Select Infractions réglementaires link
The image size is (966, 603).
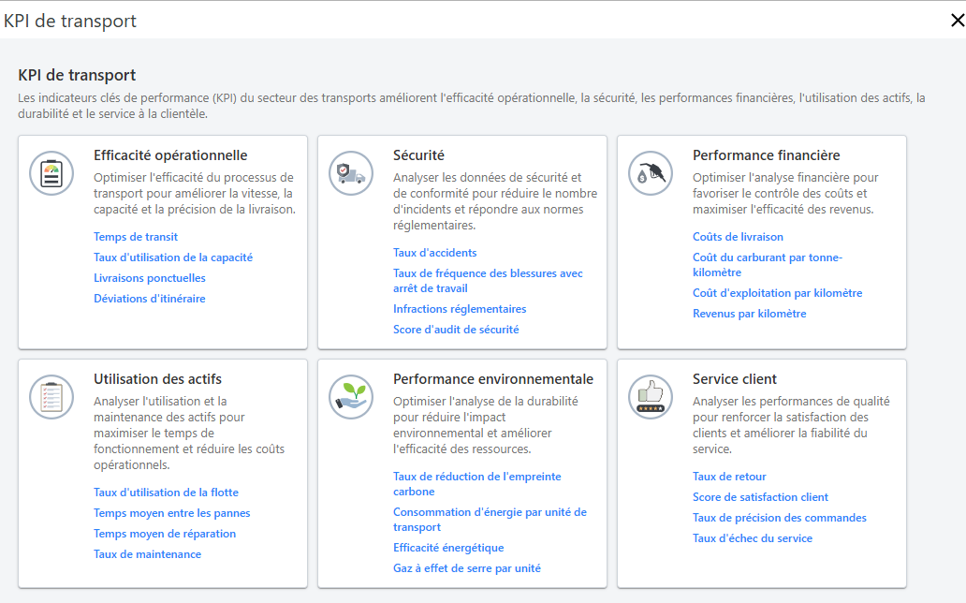point(460,309)
